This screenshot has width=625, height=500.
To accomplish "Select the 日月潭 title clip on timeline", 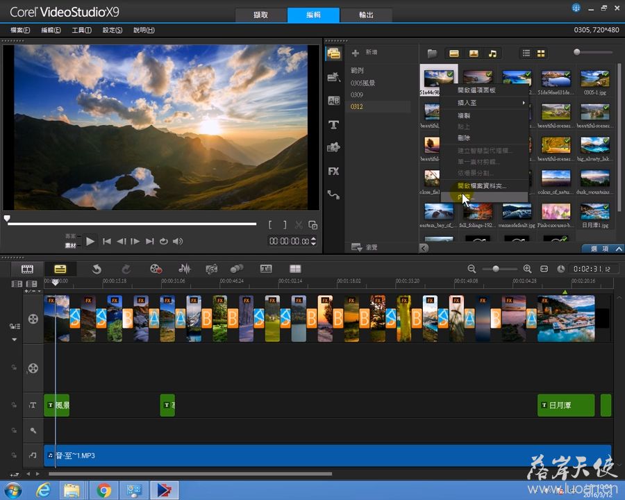I will coord(566,405).
